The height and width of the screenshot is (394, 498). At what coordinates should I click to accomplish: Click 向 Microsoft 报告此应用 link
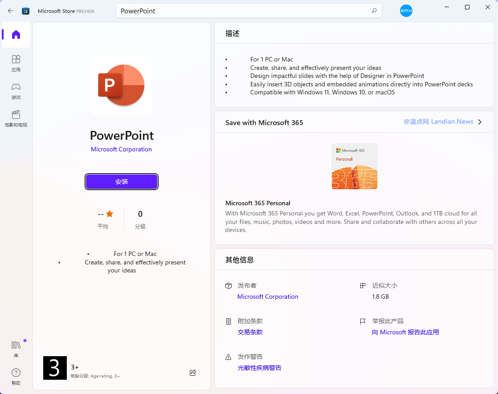[x=405, y=332]
